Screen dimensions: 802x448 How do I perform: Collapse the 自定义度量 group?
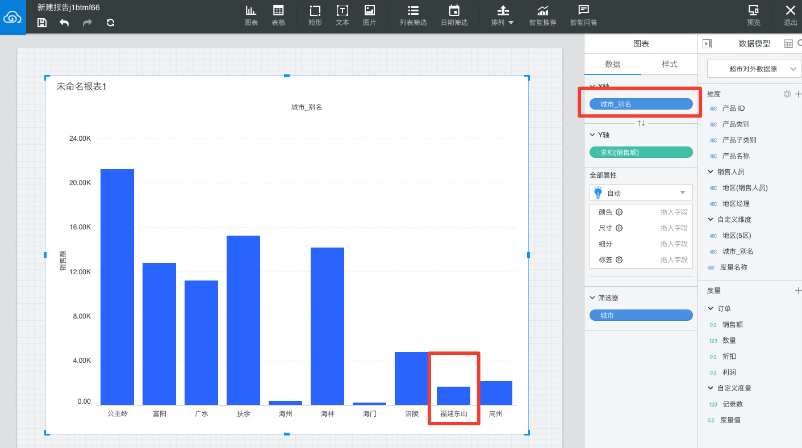(711, 388)
